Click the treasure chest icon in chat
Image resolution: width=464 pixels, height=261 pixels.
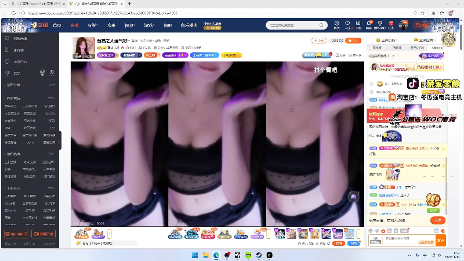pyautogui.click(x=433, y=200)
